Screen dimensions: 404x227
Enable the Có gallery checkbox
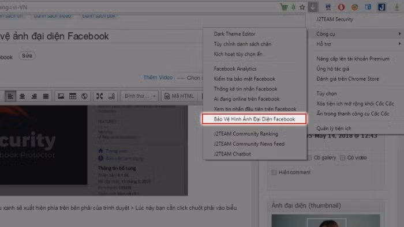pyautogui.click(x=309, y=158)
